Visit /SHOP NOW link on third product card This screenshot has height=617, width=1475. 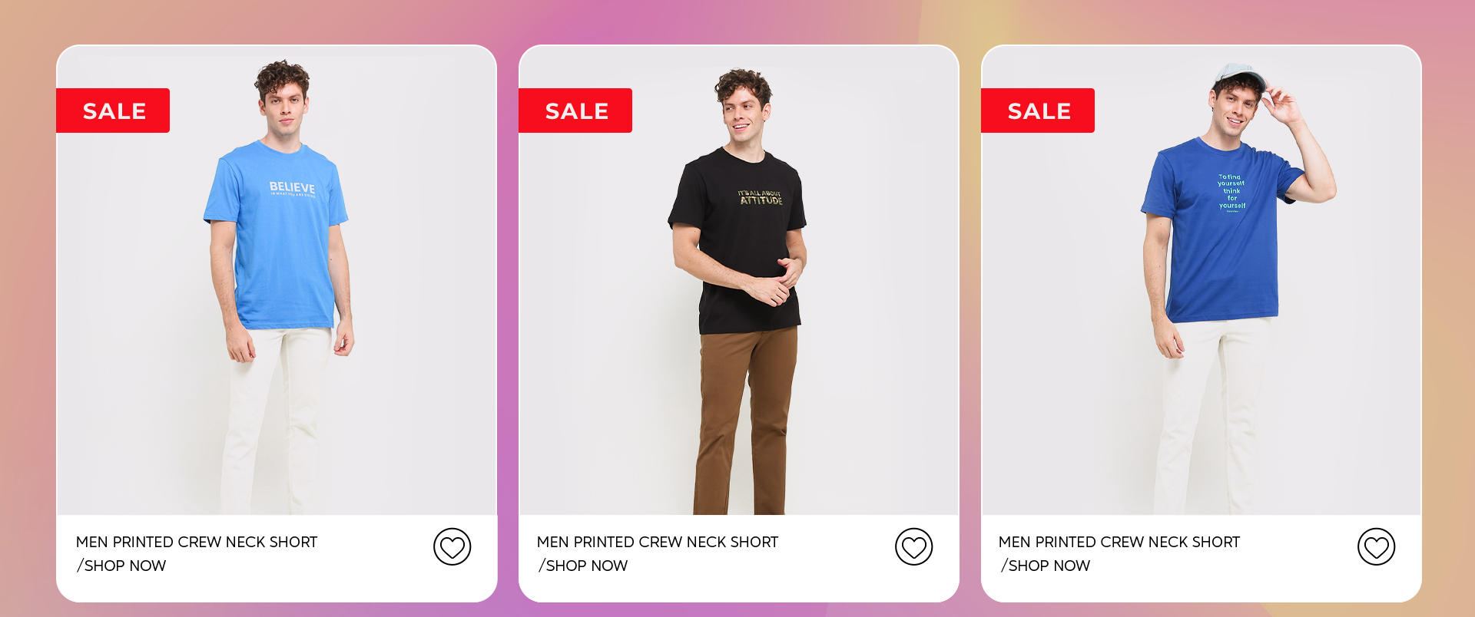[x=1046, y=566]
